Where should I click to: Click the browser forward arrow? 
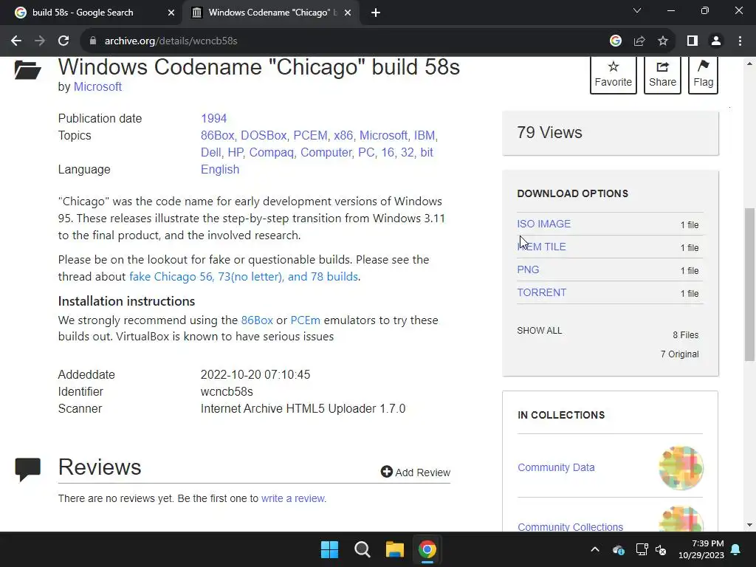[40, 41]
